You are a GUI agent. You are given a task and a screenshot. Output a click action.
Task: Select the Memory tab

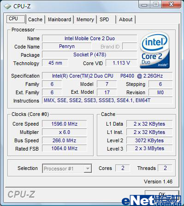tap(85, 19)
